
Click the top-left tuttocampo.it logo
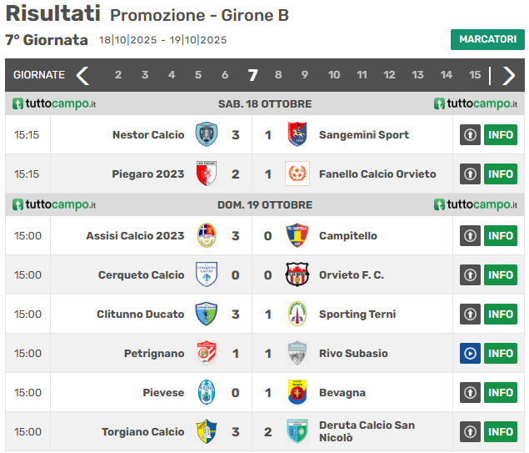pos(54,104)
